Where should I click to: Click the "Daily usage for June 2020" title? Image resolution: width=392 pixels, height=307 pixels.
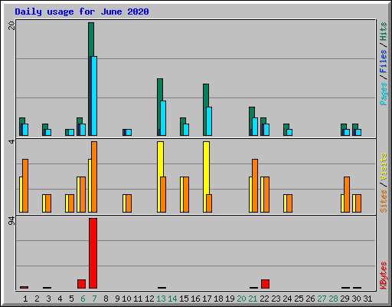click(x=82, y=12)
